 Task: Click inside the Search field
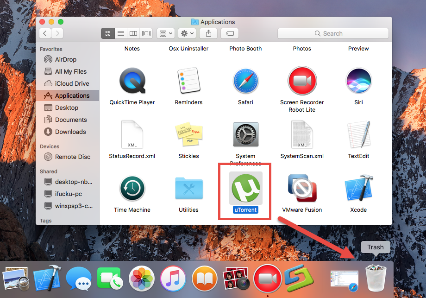(x=332, y=33)
